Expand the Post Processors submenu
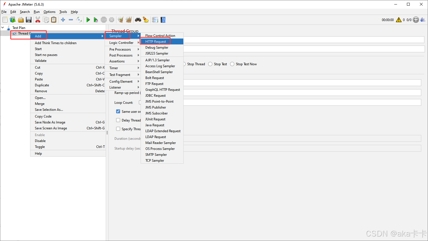This screenshot has height=241, width=428. [x=123, y=55]
